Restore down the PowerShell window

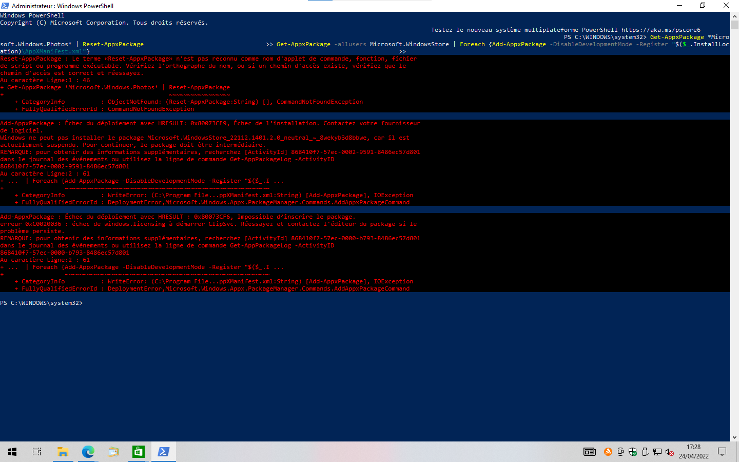click(x=703, y=6)
